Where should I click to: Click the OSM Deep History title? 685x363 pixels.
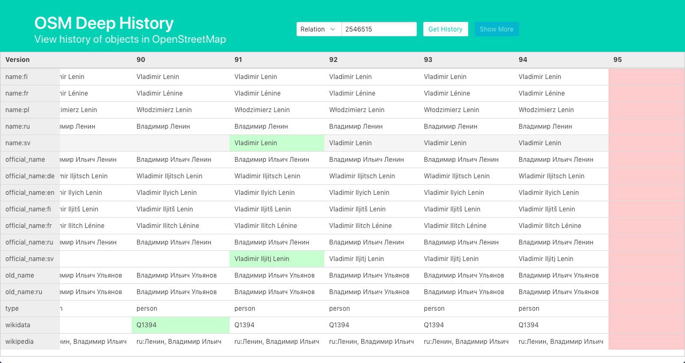(x=104, y=23)
